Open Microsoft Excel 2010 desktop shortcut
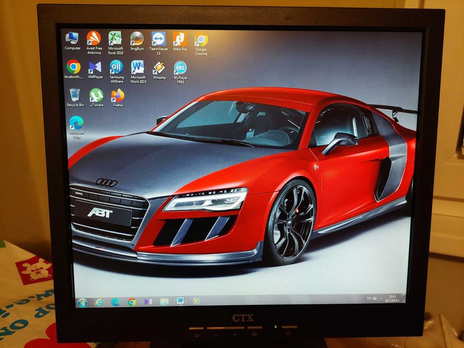The height and width of the screenshot is (348, 464). [x=115, y=39]
